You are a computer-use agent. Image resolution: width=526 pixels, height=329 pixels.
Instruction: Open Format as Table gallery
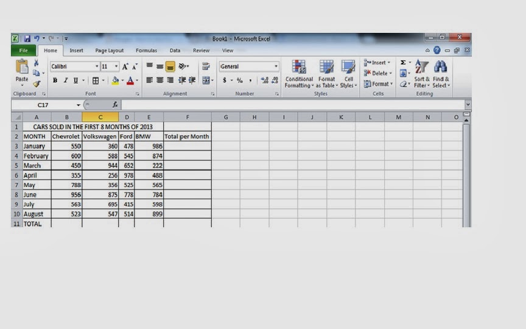326,74
